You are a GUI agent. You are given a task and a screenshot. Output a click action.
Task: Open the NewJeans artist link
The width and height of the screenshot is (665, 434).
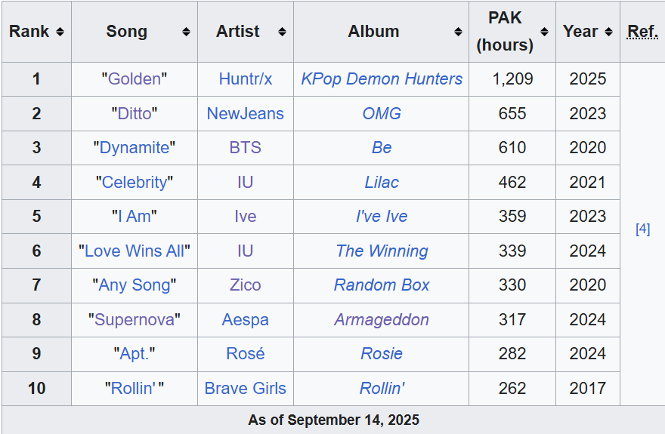click(x=246, y=114)
